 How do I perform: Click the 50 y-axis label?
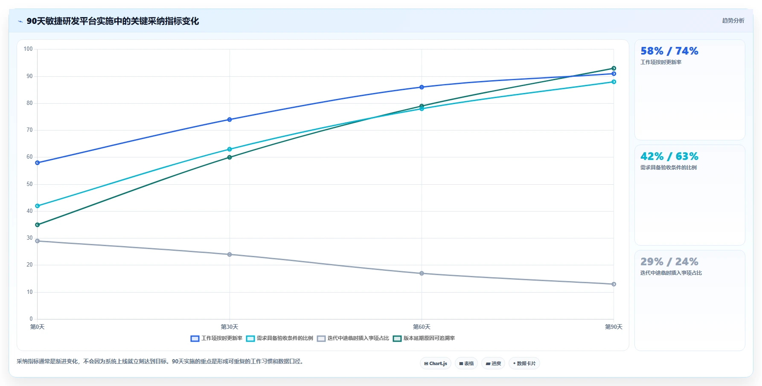[x=29, y=184]
